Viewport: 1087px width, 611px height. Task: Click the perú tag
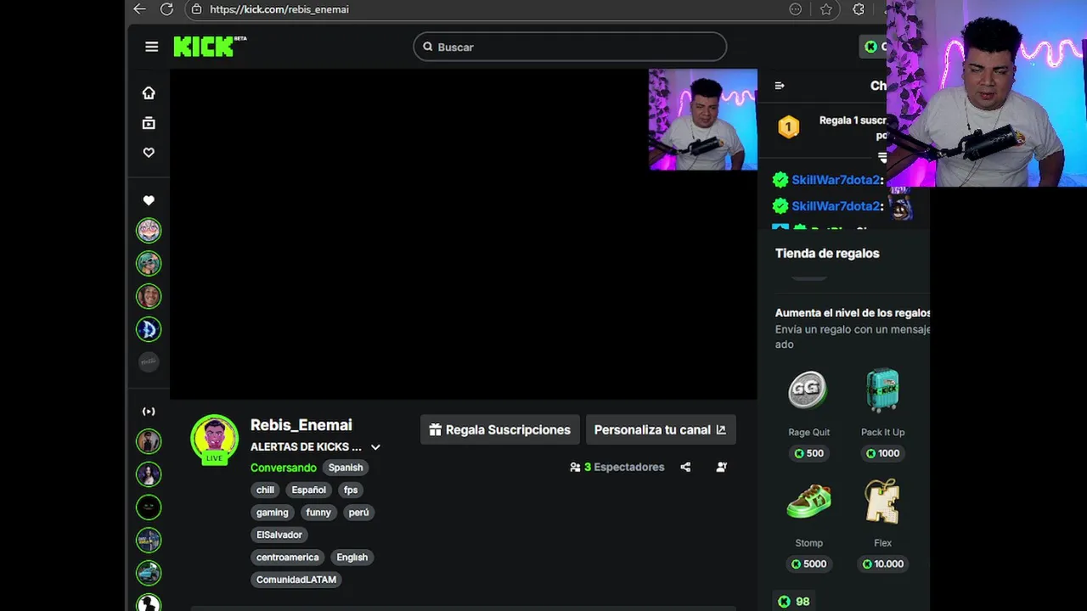tap(358, 513)
